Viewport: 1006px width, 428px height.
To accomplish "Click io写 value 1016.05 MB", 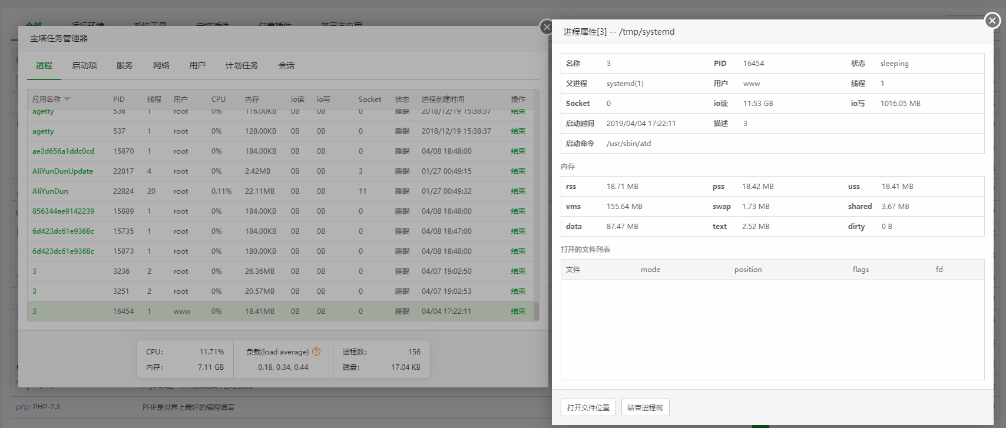I will [x=900, y=103].
